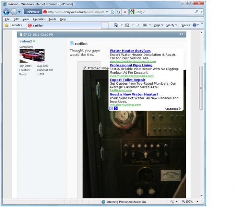This screenshot has width=237, height=207.
Task: Click the Internet zone globe icon
Action: click(x=103, y=202)
